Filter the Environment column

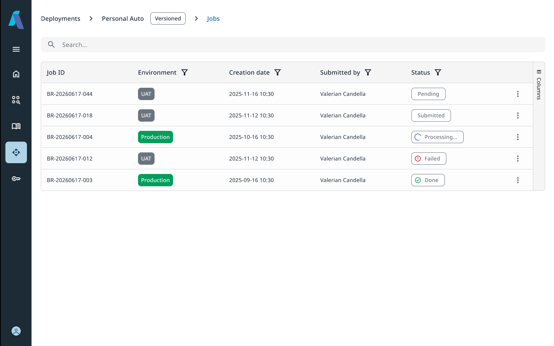tap(185, 72)
